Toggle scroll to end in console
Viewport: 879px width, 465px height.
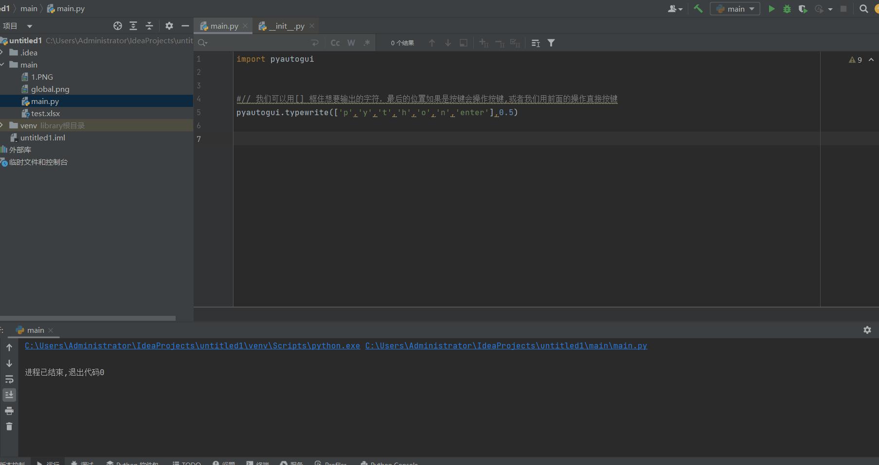click(9, 395)
